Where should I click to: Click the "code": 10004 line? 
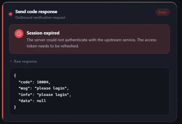[x=34, y=82]
